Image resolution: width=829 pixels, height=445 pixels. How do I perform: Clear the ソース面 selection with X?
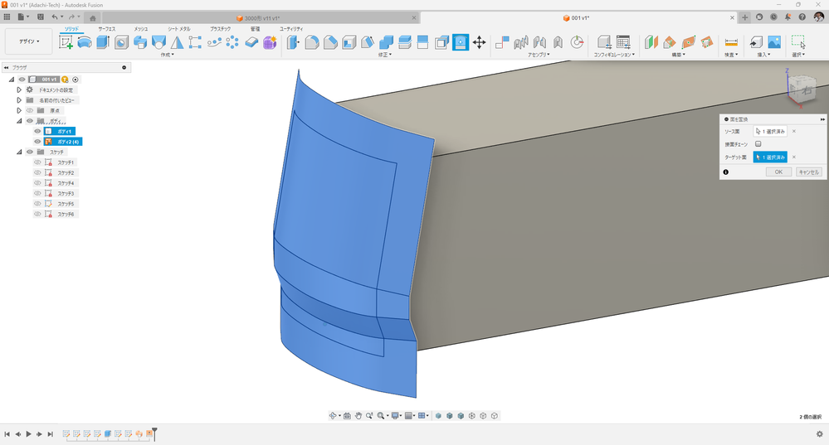(x=793, y=132)
